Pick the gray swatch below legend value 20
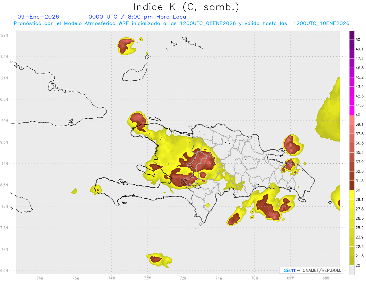Image resolution: width=366 pixels, height=282 pixels. click(x=352, y=270)
